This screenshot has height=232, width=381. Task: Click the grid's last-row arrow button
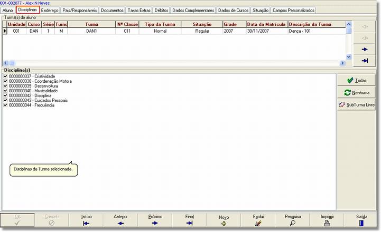365,61
